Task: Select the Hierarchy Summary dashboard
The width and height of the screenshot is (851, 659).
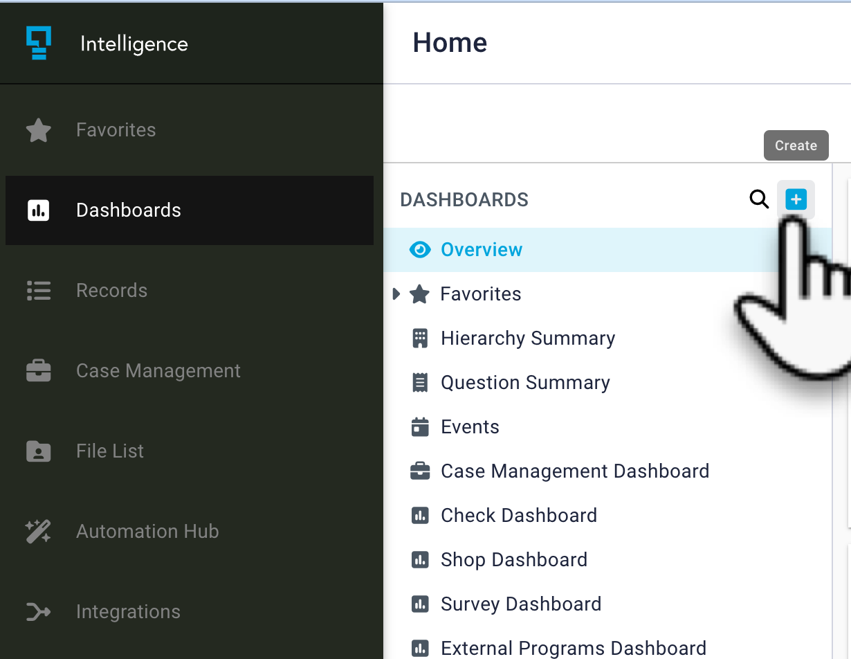Action: pyautogui.click(x=527, y=338)
